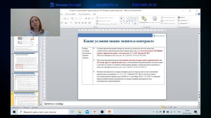Click the bulleted list icon

tap(76, 18)
